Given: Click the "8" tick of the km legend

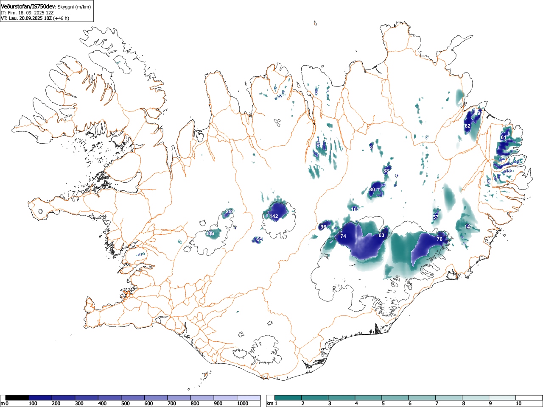Looking at the screenshot, I should click(x=463, y=404).
